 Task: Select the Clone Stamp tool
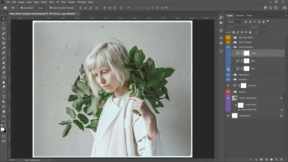click(4, 63)
